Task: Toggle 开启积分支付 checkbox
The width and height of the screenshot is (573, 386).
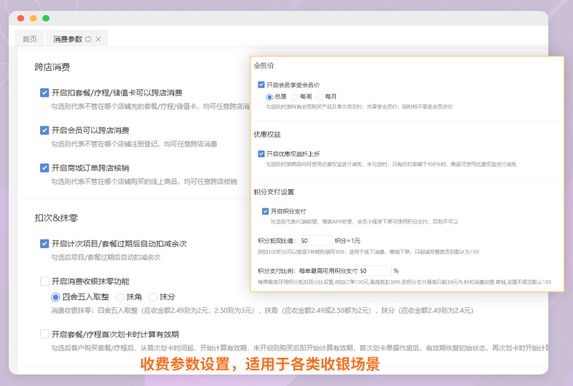Action: point(265,211)
